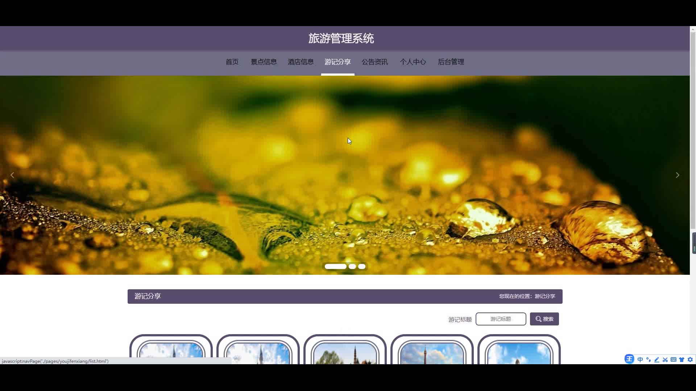Select the first (active) carousel indicator
This screenshot has height=391, width=696.
(x=336, y=266)
